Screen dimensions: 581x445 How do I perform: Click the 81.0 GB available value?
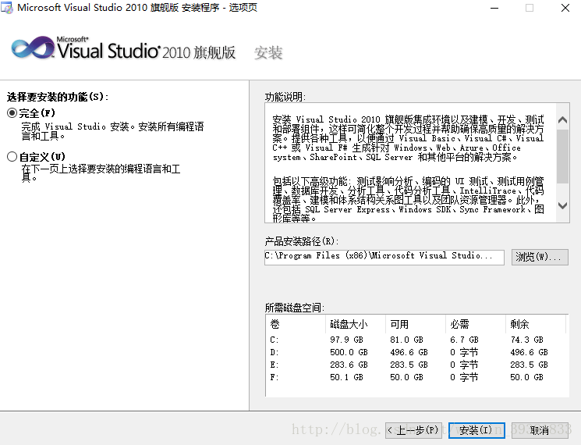pos(406,340)
